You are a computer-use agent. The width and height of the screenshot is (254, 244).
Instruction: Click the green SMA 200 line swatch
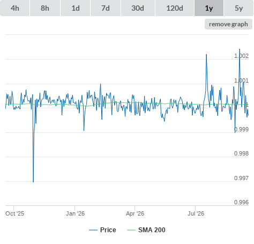[x=131, y=230]
